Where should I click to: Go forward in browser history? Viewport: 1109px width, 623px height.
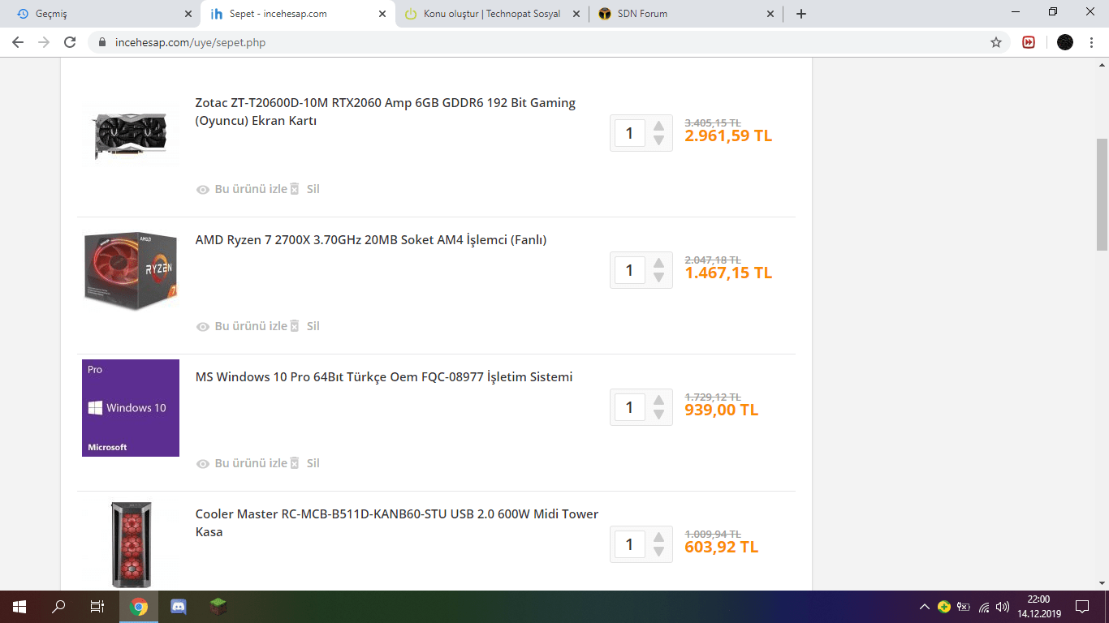click(x=44, y=42)
